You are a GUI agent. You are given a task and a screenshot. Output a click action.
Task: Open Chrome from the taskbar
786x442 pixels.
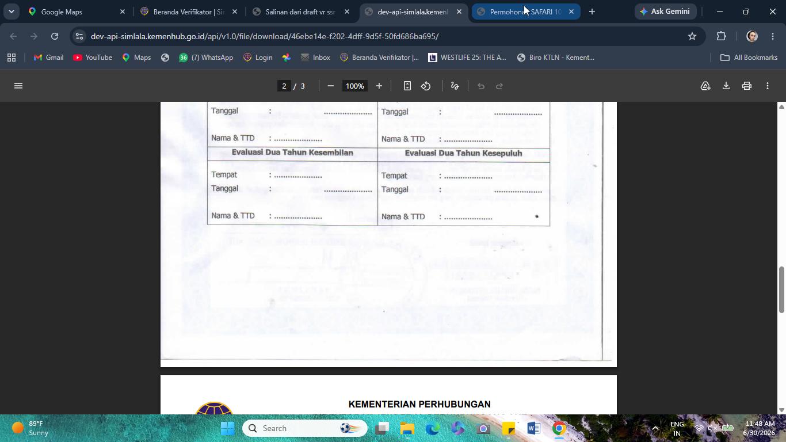559,428
